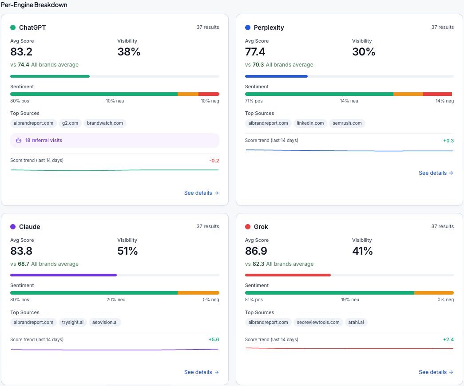The image size is (464, 386).
Task: Click Perplexity average score 77.4
Action: click(255, 52)
